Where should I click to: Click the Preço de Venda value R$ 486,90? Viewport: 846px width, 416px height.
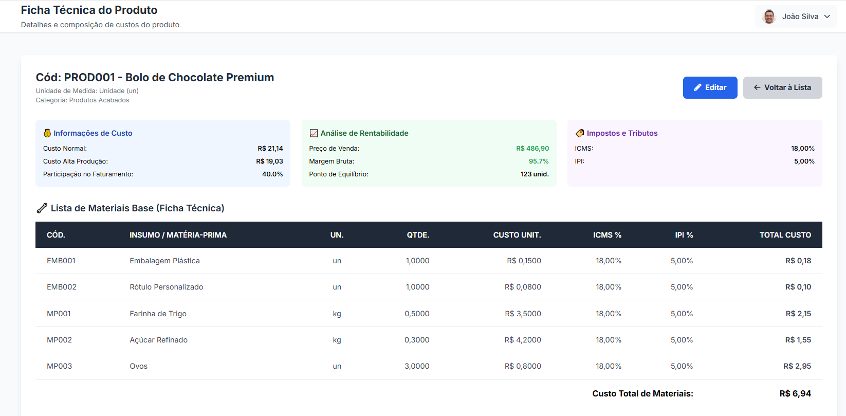coord(532,149)
